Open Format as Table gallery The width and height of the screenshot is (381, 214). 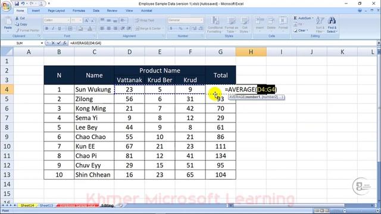(x=231, y=25)
